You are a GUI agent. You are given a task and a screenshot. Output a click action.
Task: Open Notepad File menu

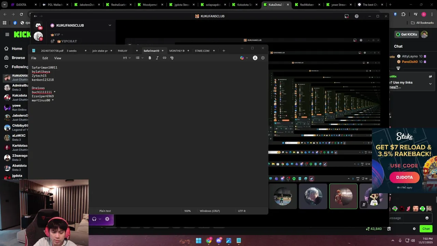click(x=34, y=58)
